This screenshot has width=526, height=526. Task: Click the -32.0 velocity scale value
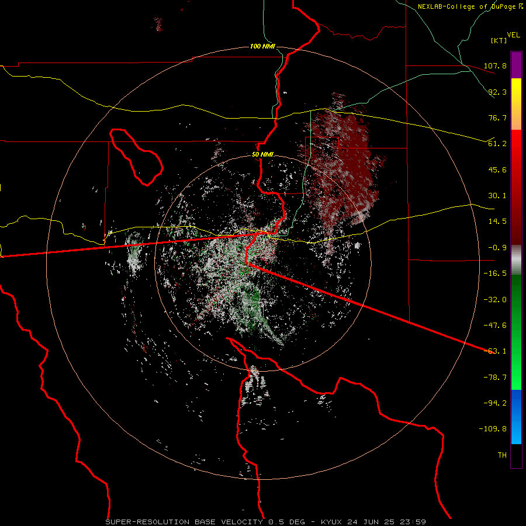(495, 300)
